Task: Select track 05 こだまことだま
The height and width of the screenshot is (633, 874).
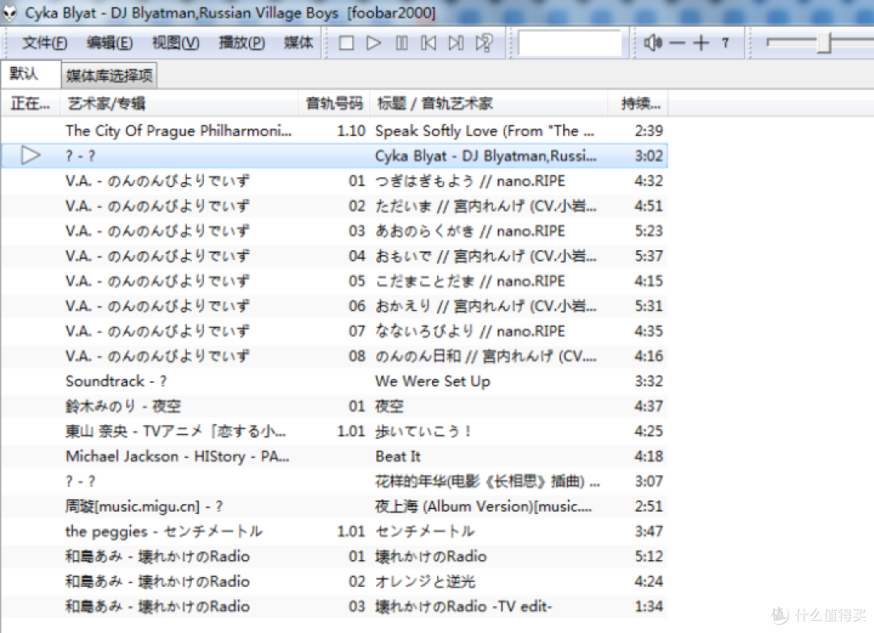Action: pyautogui.click(x=334, y=281)
